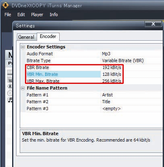Close the Settings dialog
The width and height of the screenshot is (164, 167).
click(x=153, y=24)
